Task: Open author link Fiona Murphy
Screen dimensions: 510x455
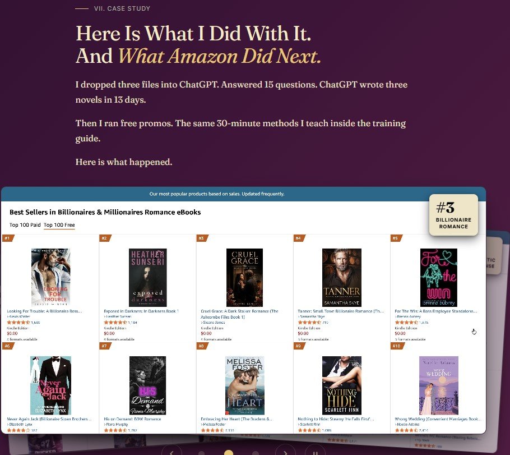Action: (x=116, y=424)
